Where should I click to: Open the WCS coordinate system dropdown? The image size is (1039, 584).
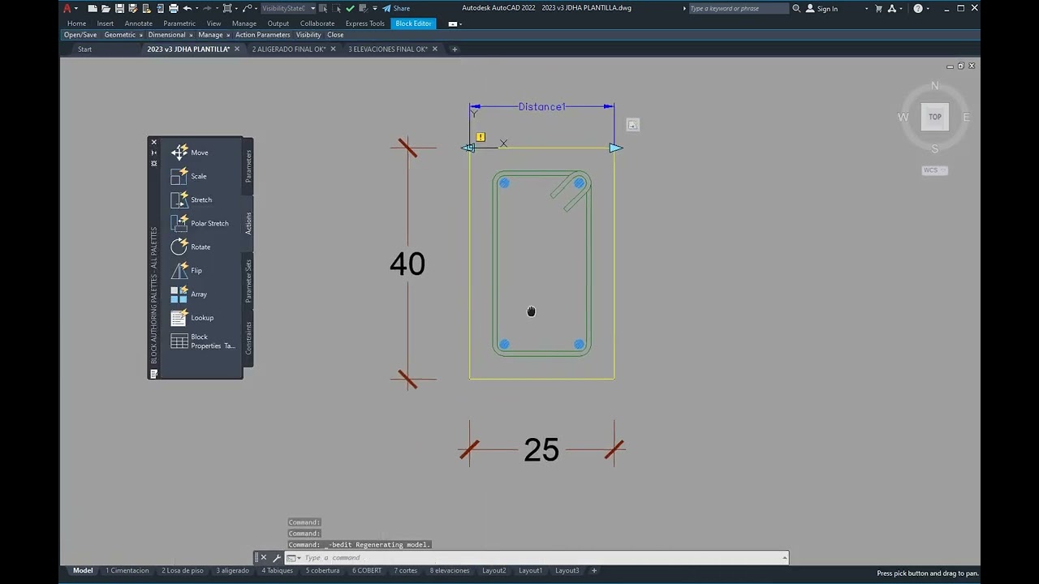(935, 170)
